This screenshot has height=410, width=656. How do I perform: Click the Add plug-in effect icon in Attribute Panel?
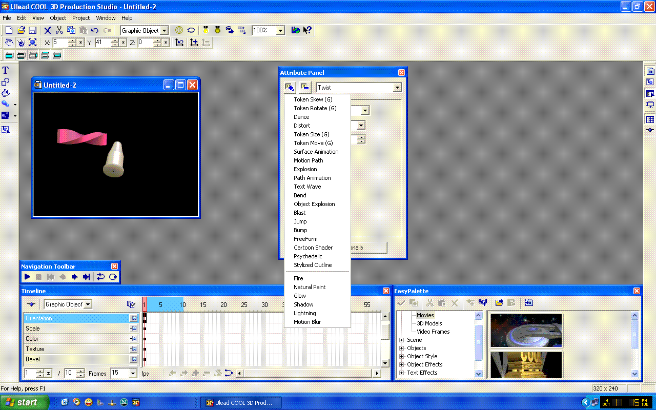click(x=290, y=87)
